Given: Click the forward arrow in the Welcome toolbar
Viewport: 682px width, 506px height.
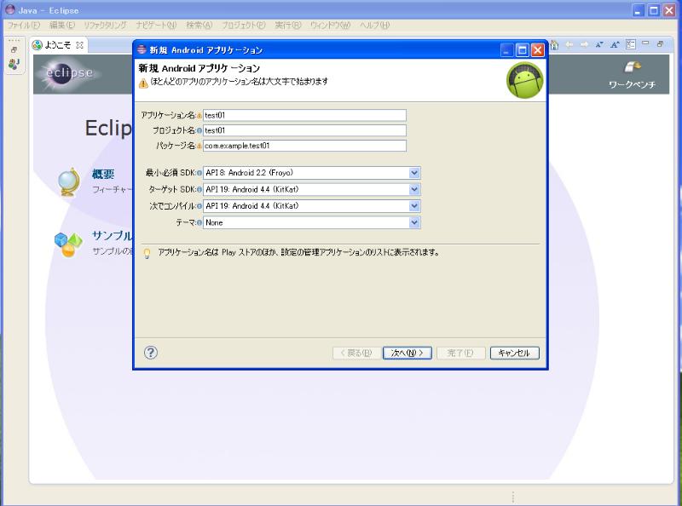Looking at the screenshot, I should tap(584, 45).
